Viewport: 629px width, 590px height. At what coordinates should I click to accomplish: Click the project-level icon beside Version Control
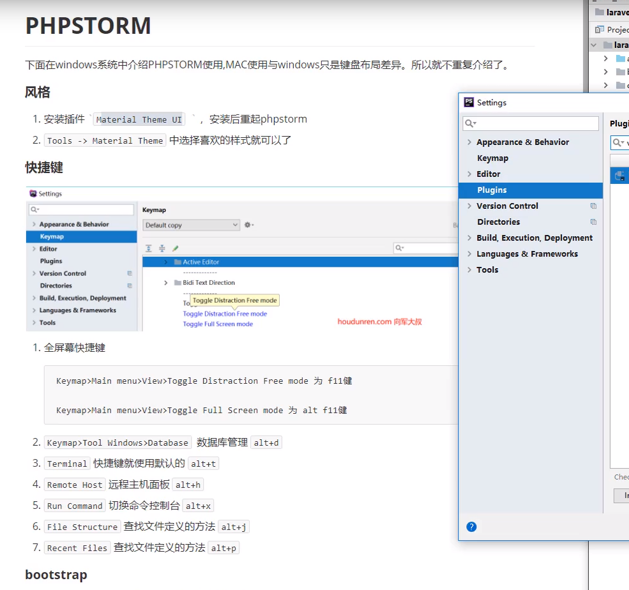coord(593,206)
